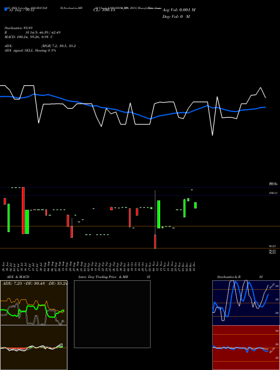Click the '96.01' price axis label

[273, 246]
